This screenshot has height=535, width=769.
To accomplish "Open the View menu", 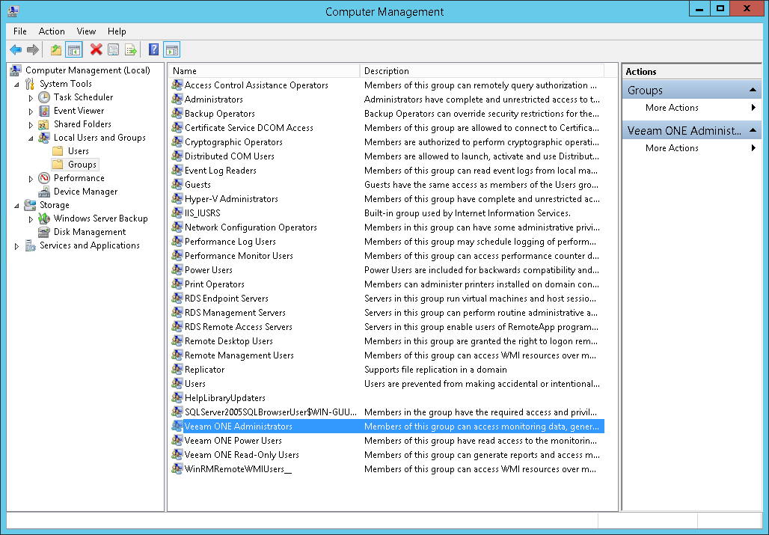I will coord(86,31).
